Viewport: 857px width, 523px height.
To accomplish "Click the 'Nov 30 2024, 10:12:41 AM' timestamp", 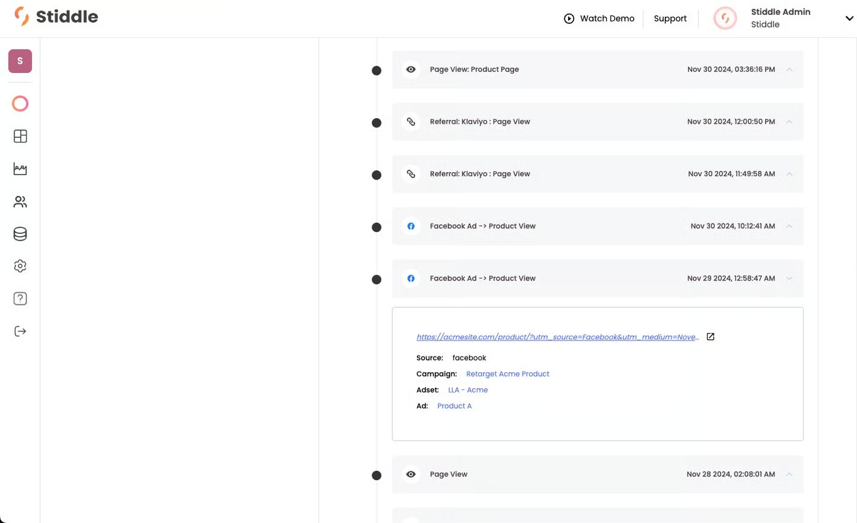I will [x=733, y=226].
